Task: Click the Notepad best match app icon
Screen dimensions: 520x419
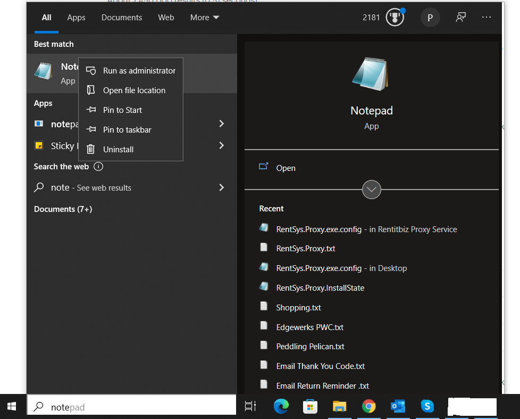Action: click(44, 71)
